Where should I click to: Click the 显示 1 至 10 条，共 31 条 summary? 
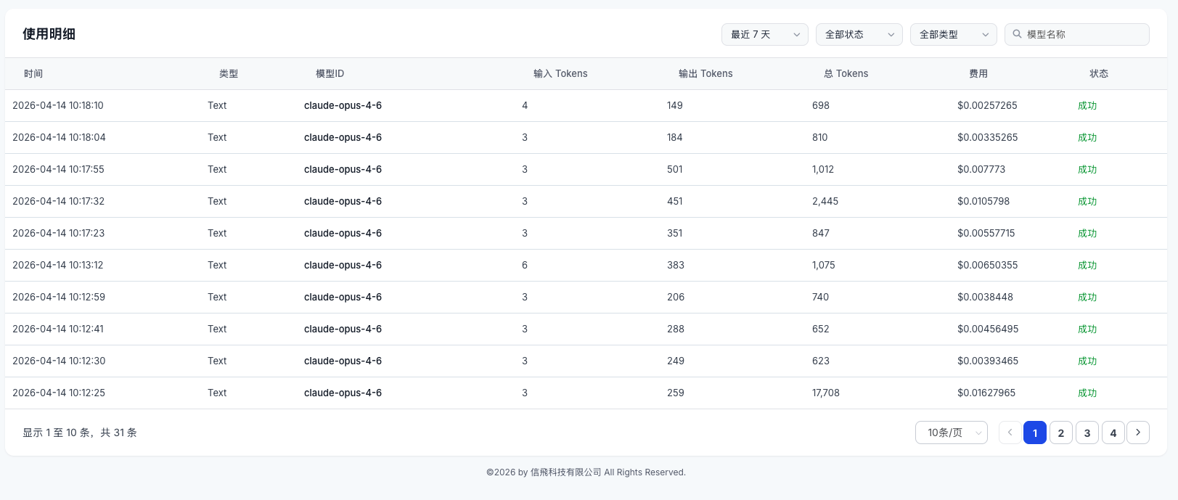pos(80,433)
